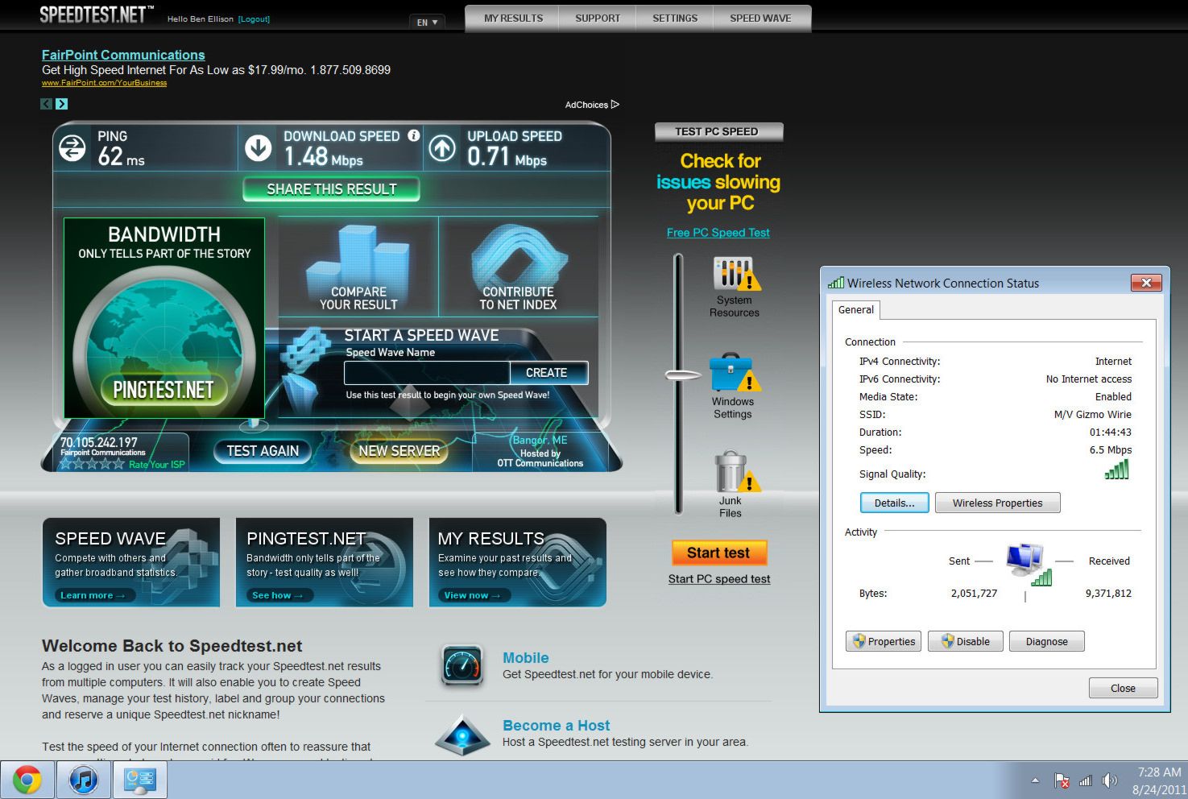Click the SPEEDTEST.NET logo
Image resolution: width=1188 pixels, height=799 pixels.
tap(96, 14)
